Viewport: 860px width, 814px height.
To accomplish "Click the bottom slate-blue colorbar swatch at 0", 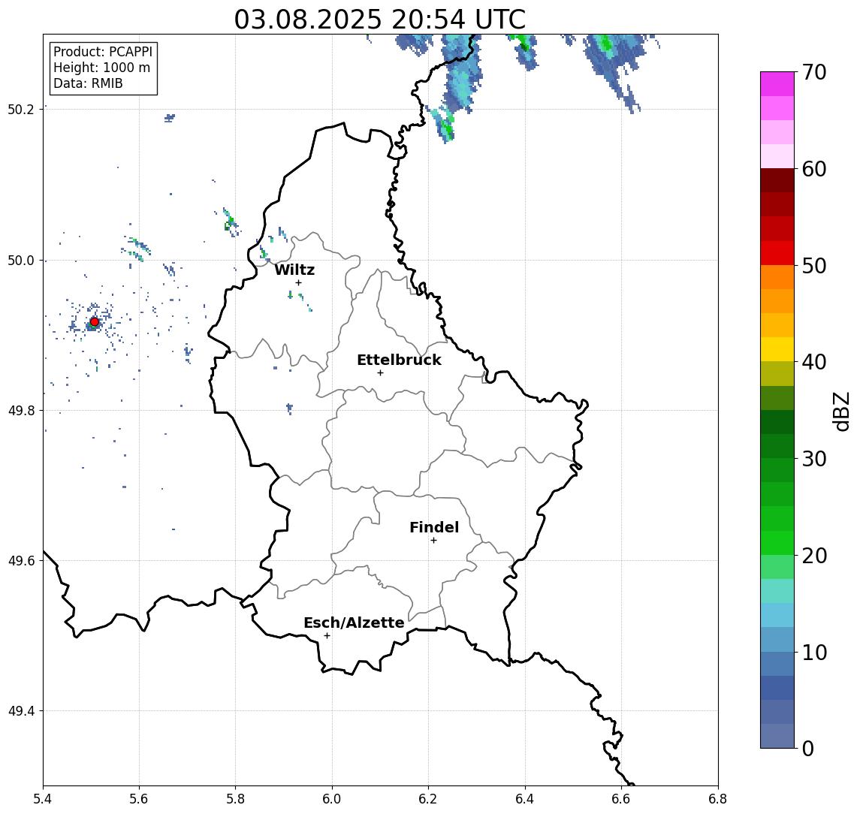I will click(x=777, y=736).
